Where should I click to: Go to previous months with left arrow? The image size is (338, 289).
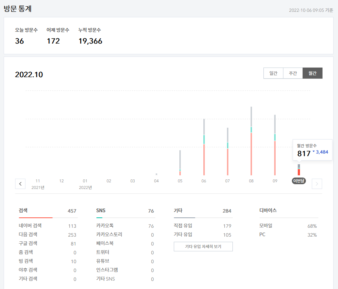point(20,184)
